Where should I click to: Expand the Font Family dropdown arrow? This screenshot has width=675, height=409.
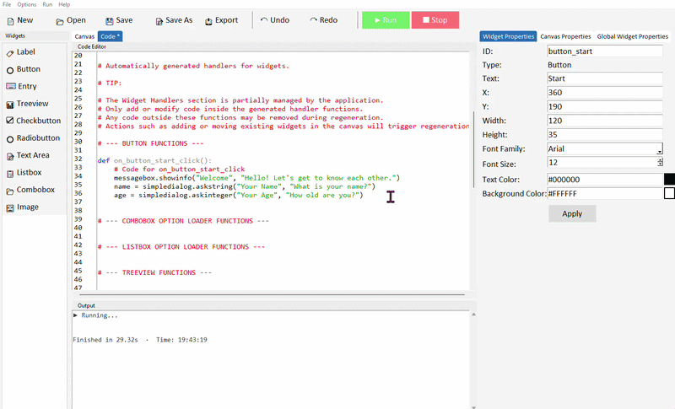click(659, 149)
